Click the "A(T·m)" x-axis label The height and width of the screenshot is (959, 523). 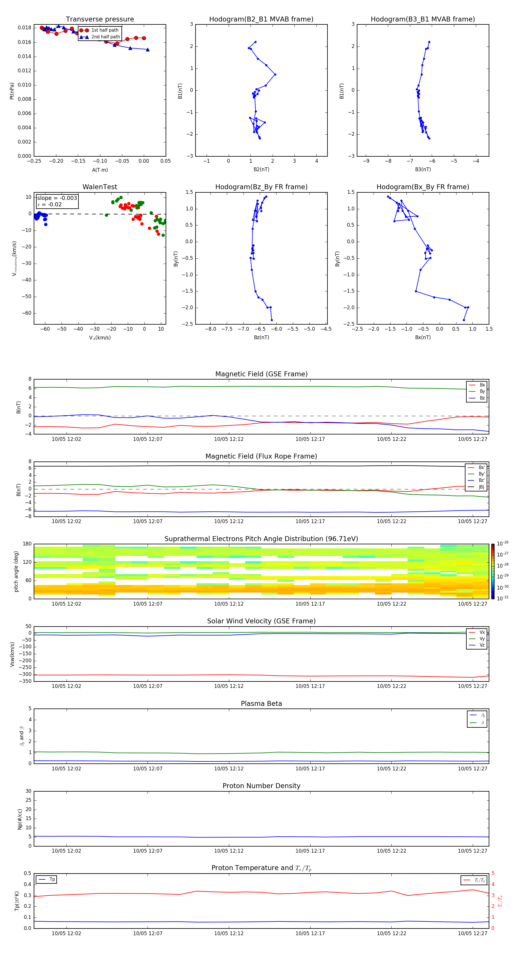100,170
